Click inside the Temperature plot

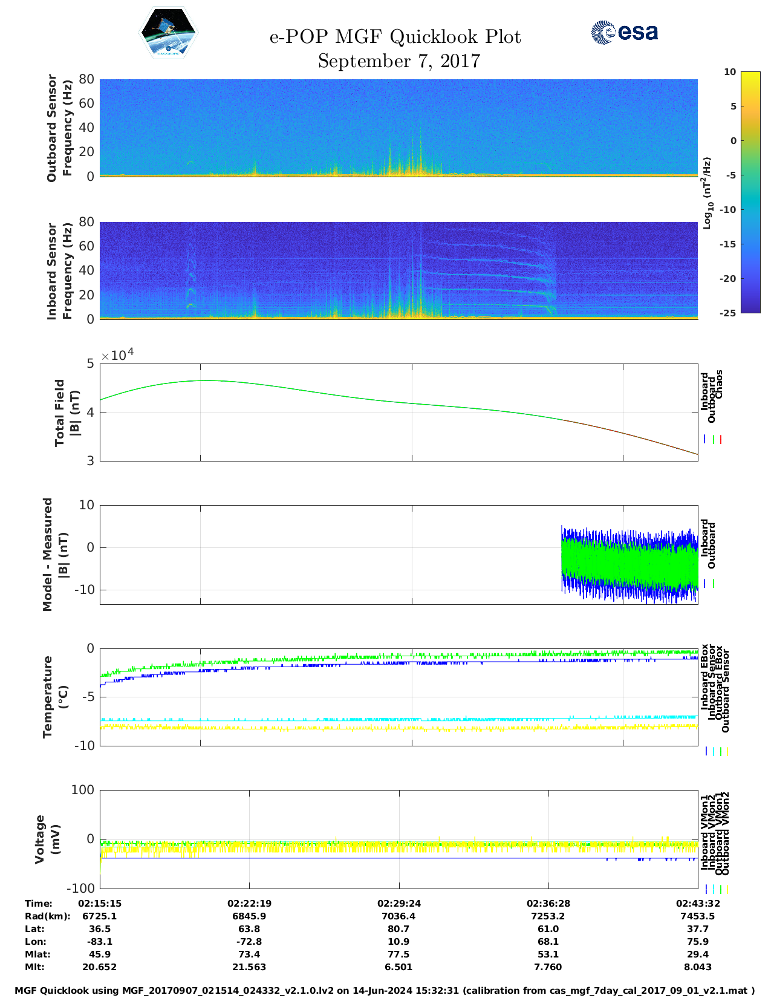[399, 696]
